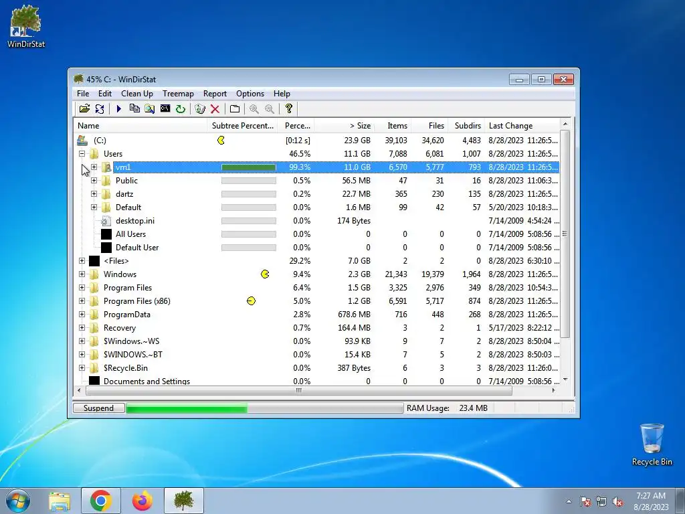Expand the ProgramData folder node
This screenshot has height=514, width=685.
click(x=82, y=315)
